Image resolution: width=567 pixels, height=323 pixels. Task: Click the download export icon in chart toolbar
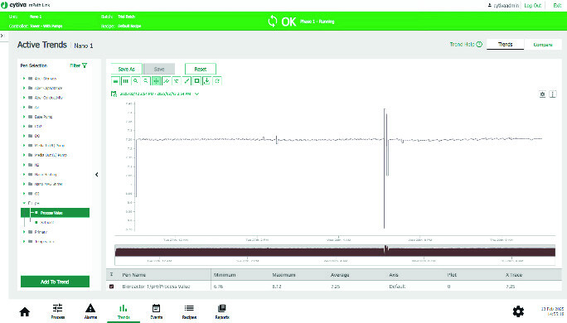tap(207, 81)
